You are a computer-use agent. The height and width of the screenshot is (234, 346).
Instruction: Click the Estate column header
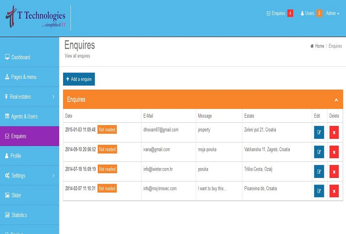(x=249, y=116)
